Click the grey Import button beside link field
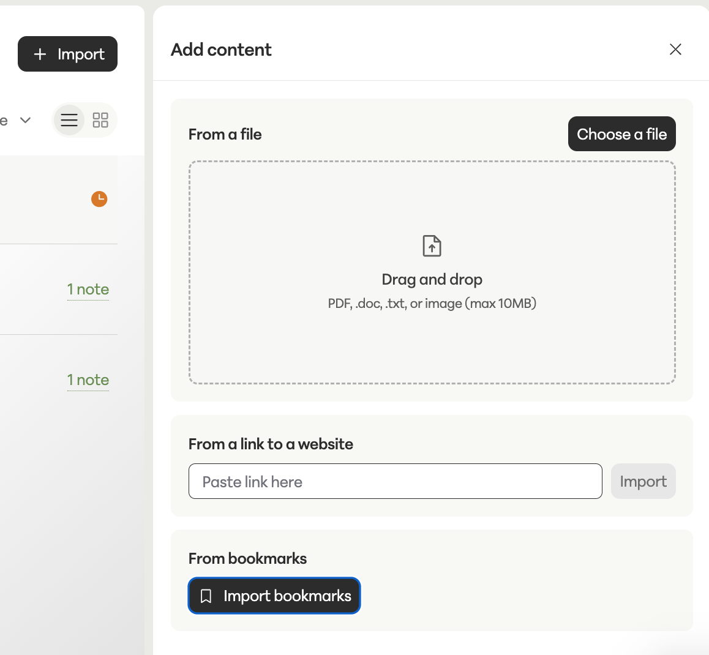The height and width of the screenshot is (655, 709). coord(643,481)
